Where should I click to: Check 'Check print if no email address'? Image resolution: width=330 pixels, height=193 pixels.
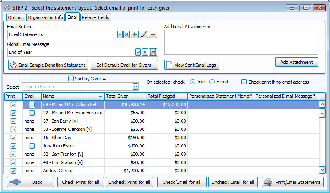244,82
